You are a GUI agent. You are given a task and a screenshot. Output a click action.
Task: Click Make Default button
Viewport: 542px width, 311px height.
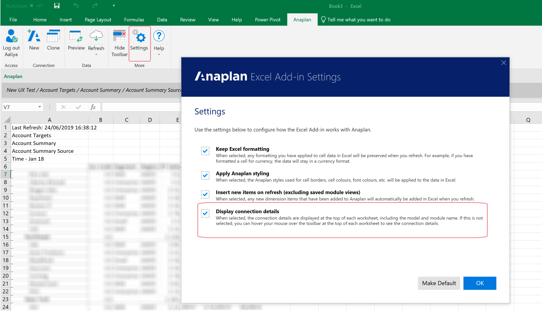(x=439, y=283)
